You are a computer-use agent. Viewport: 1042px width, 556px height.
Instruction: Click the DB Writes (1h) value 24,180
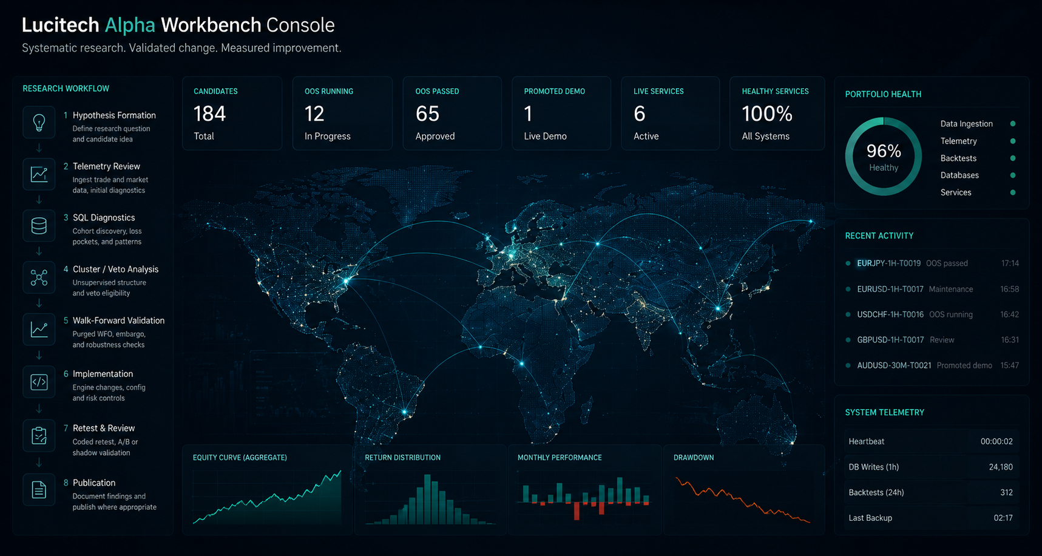coord(1001,467)
